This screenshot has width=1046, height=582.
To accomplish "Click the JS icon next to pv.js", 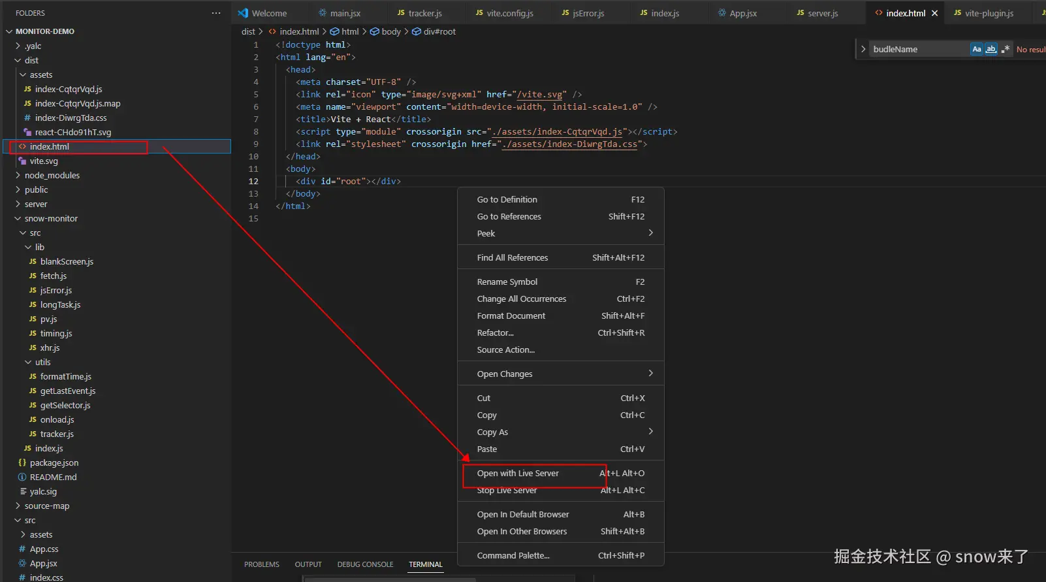I will pyautogui.click(x=33, y=319).
